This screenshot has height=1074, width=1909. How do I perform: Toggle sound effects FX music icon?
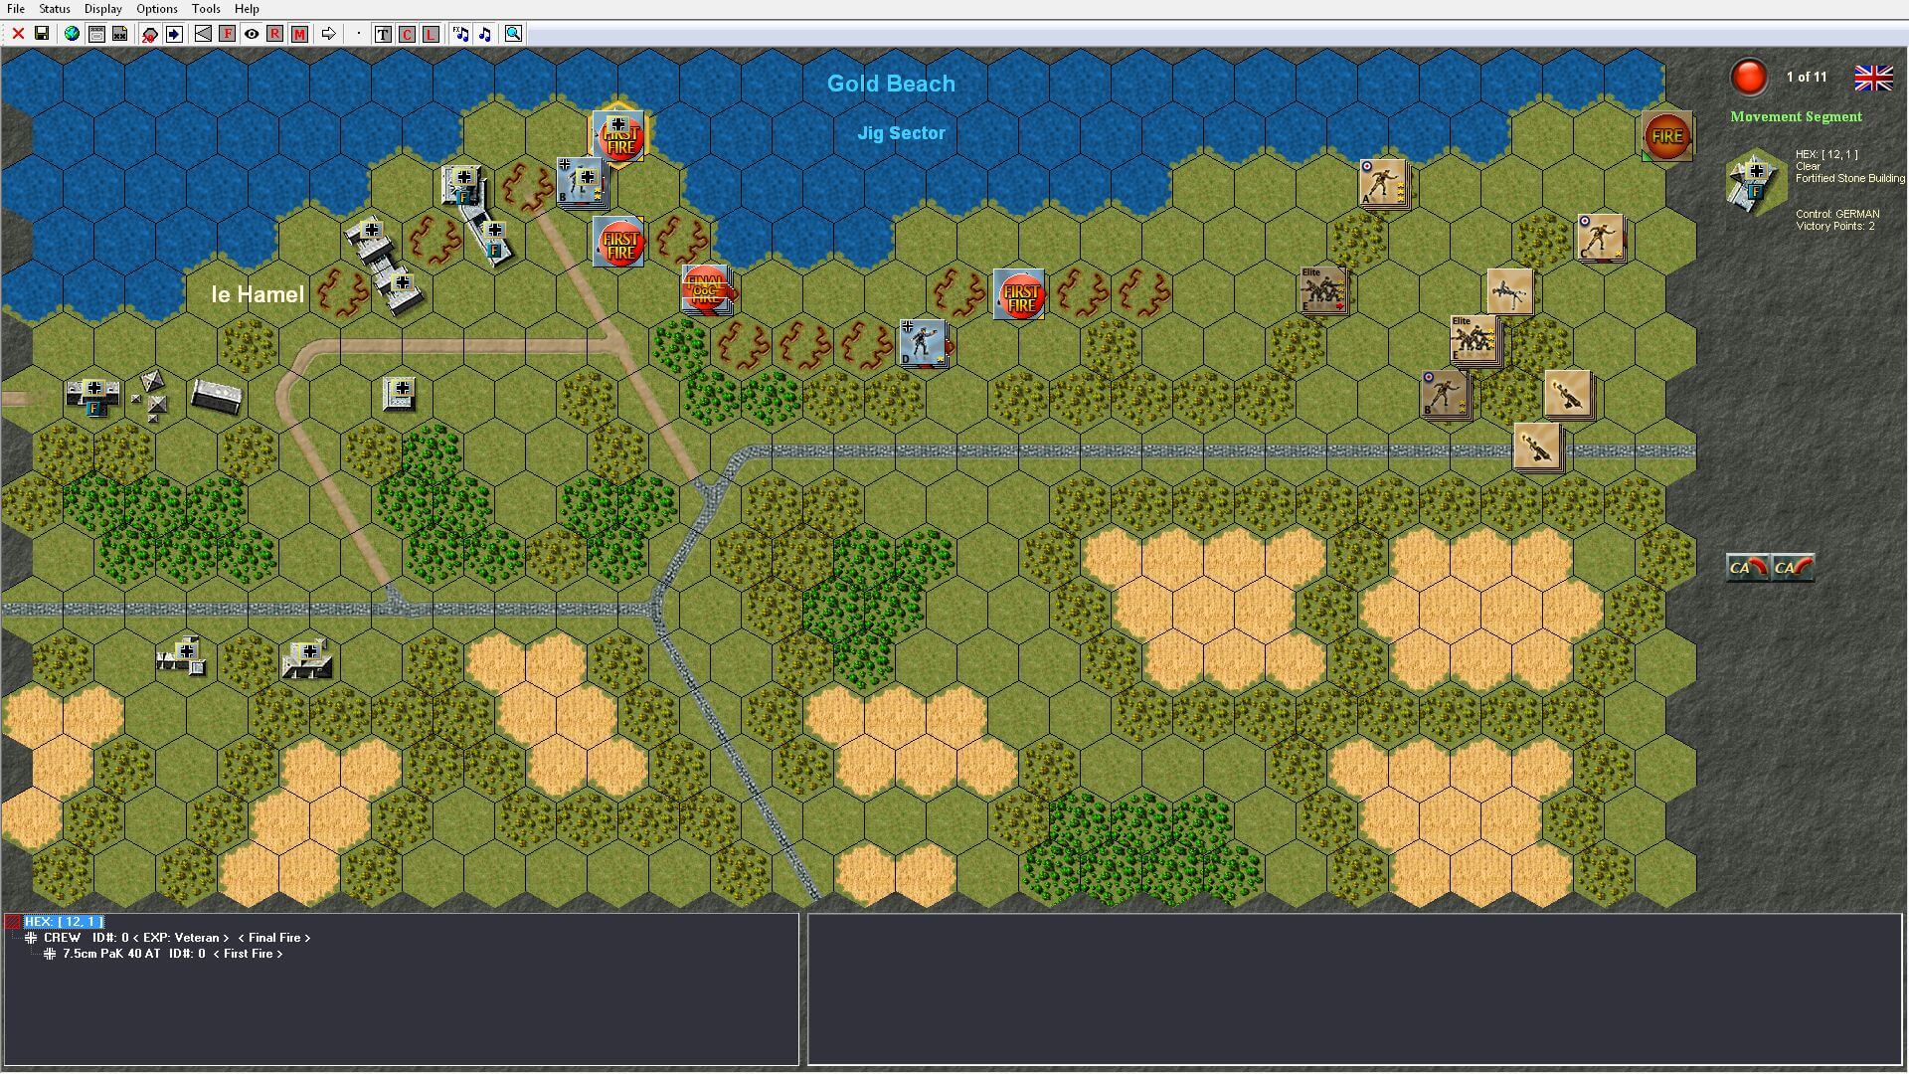click(x=460, y=34)
